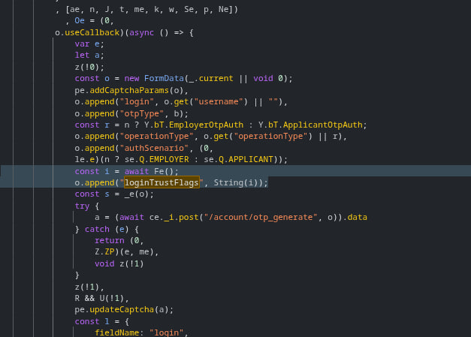Click the Fe() function call
The image size is (471, 337).
[x=164, y=171]
